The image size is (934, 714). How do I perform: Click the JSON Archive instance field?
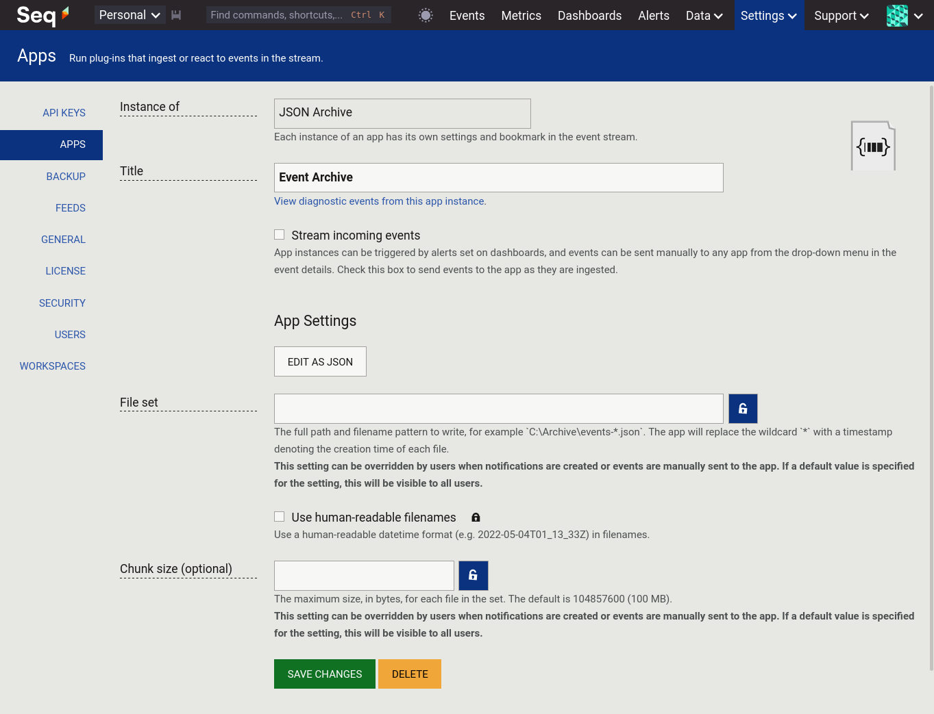tap(402, 113)
